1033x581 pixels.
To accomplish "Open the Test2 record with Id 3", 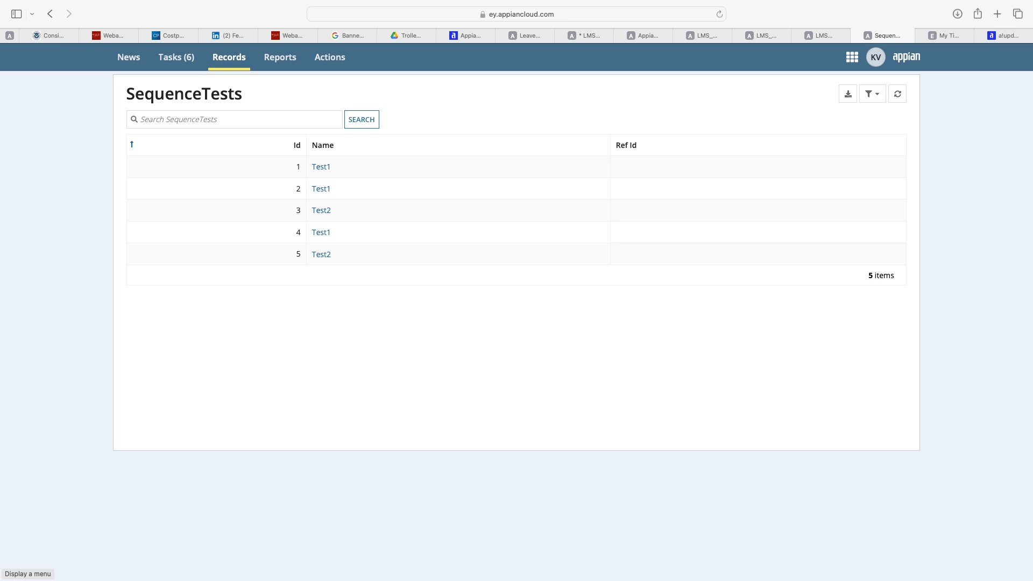I will [x=321, y=210].
